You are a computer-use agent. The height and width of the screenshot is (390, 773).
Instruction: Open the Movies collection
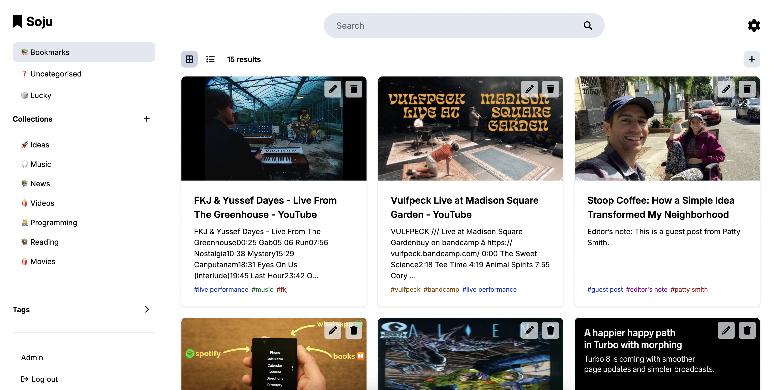coord(84,261)
